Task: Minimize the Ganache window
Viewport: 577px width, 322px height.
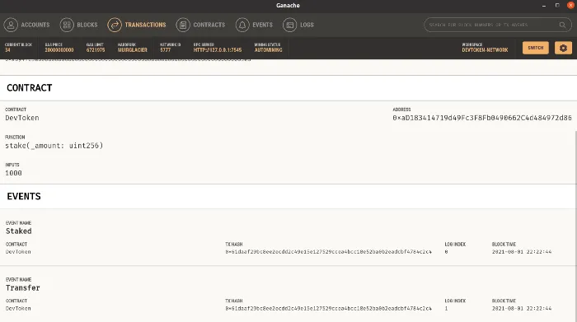Action: click(x=544, y=6)
